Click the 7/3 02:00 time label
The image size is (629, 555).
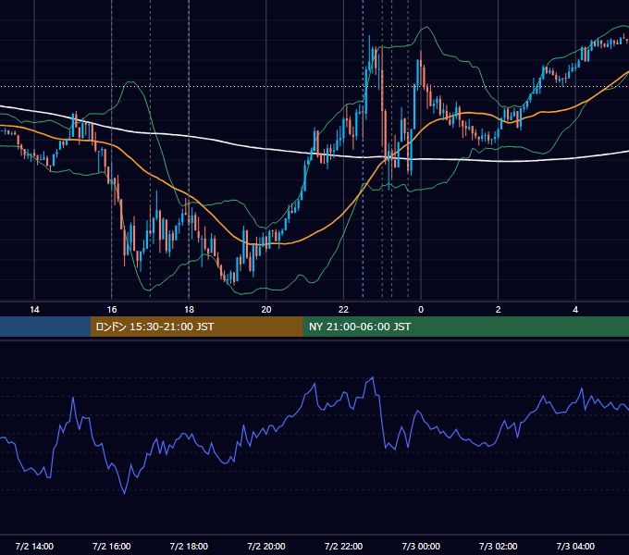coord(499,546)
